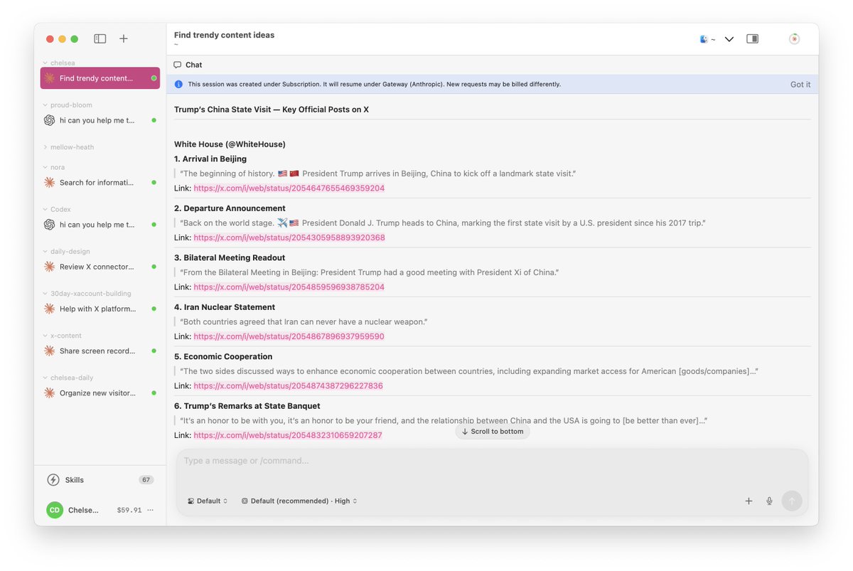Viewport: 853px width, 571px height.
Task: Click the Scroll to bottom button
Action: click(x=493, y=432)
